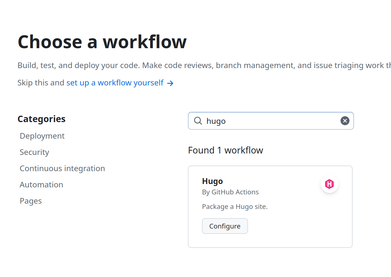
Task: Select the Security category
Action: [34, 152]
